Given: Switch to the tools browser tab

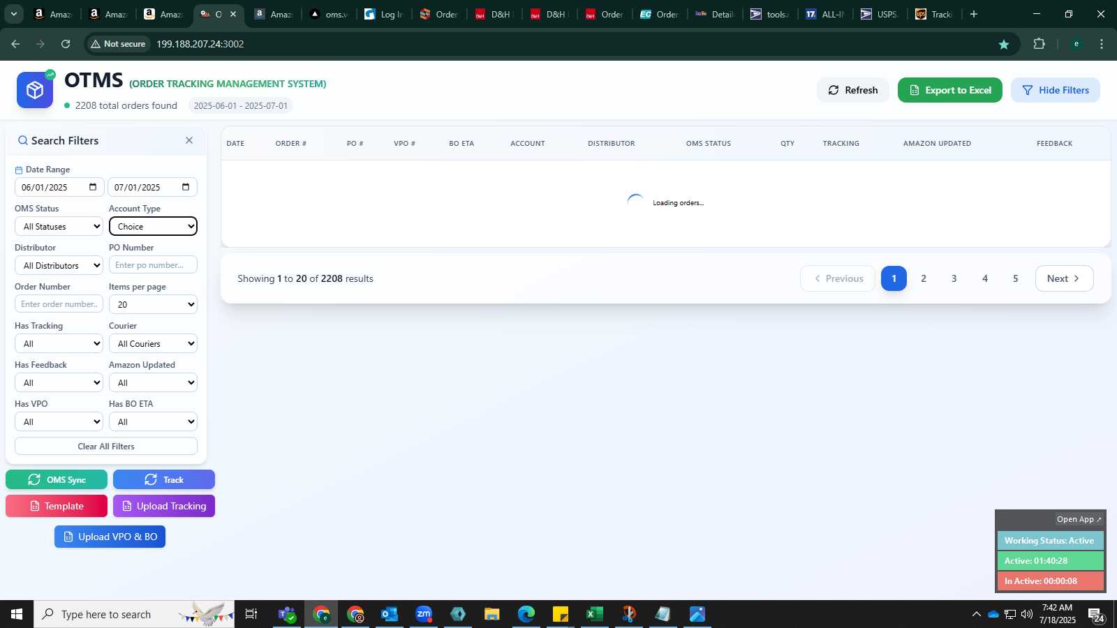Looking at the screenshot, I should point(770,14).
